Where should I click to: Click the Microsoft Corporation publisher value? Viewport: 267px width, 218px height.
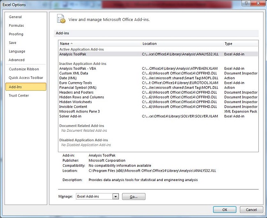coord(107,160)
